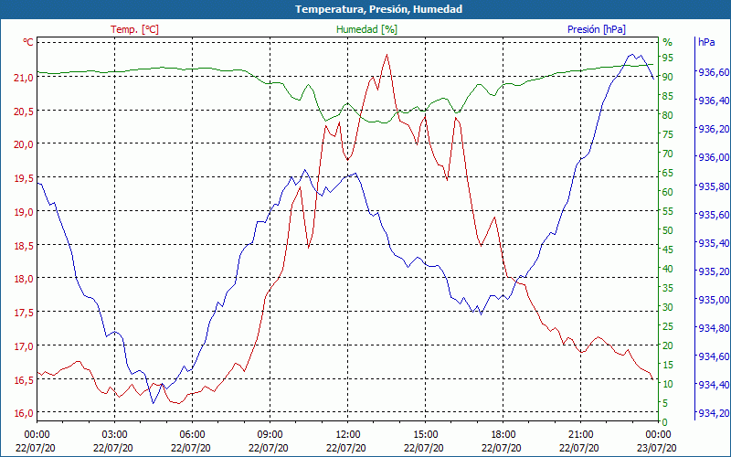
Task: Click green humidity axis value "30"
Action: click(668, 307)
